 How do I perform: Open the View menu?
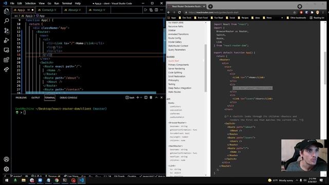pos(42,4)
